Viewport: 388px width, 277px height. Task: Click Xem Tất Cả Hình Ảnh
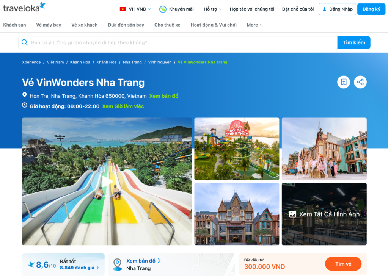324,214
